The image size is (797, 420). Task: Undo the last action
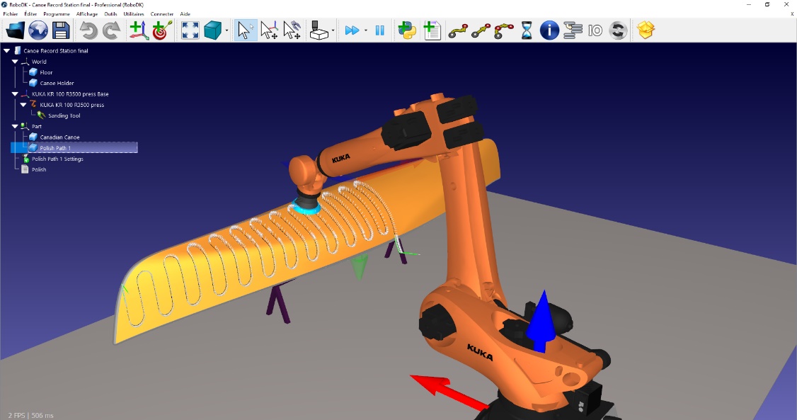pos(88,30)
